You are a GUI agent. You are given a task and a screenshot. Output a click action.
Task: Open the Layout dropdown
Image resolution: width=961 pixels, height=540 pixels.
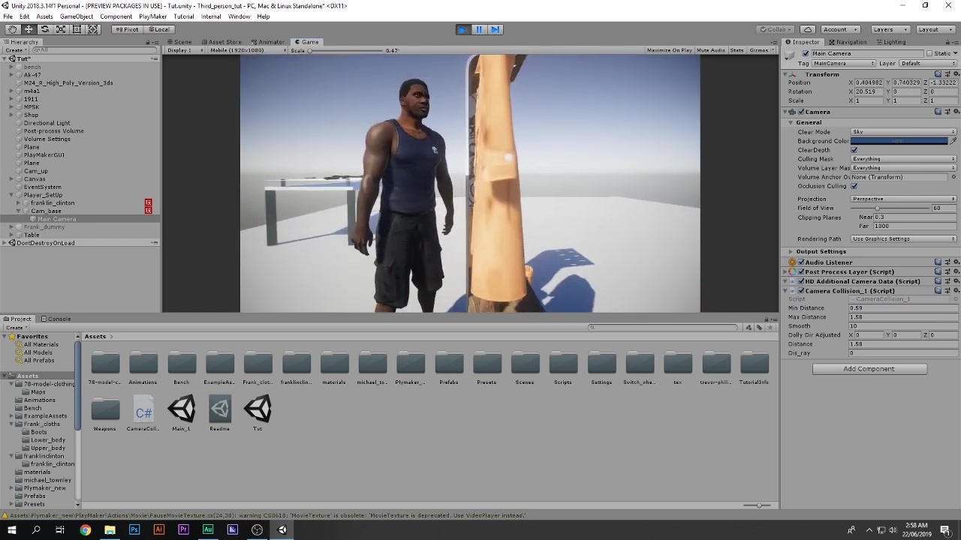pyautogui.click(x=932, y=29)
